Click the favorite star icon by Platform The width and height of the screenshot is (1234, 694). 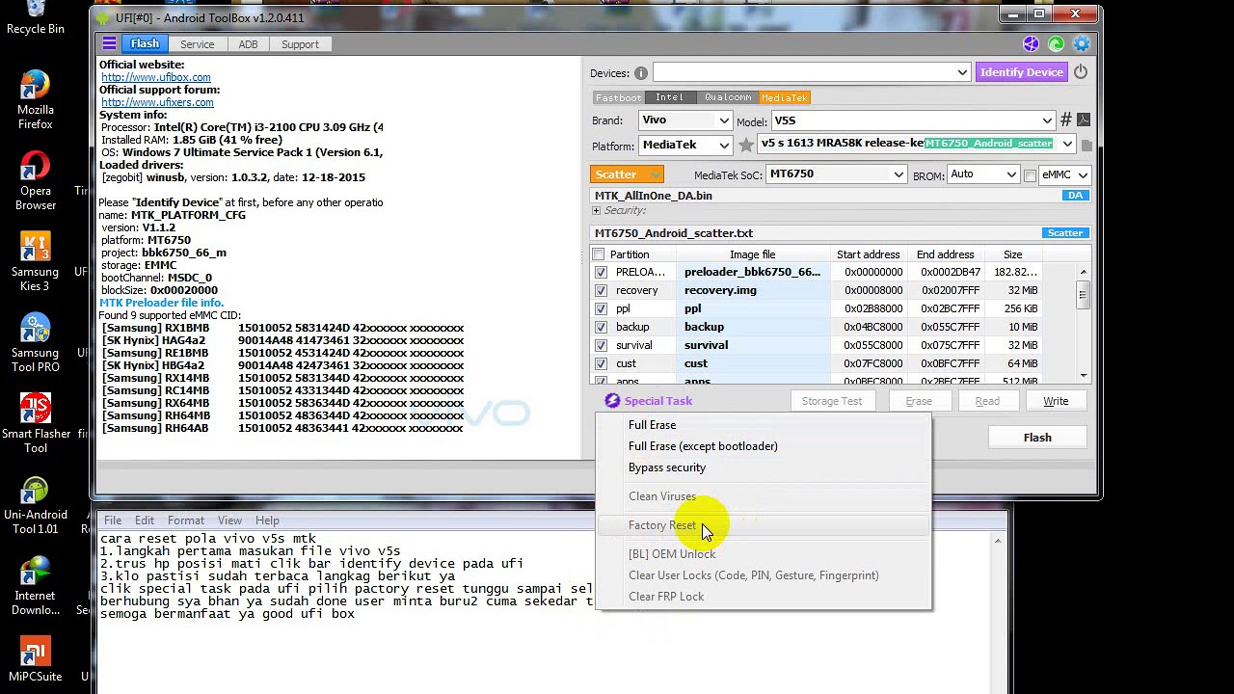[746, 145]
